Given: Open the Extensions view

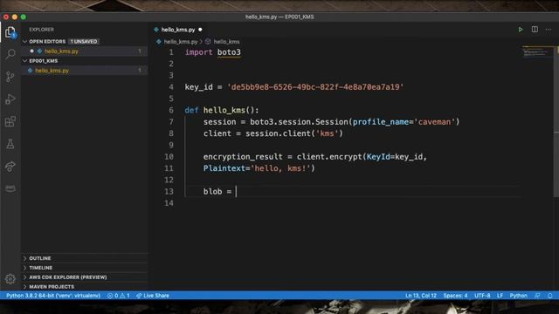Looking at the screenshot, I should point(10,121).
